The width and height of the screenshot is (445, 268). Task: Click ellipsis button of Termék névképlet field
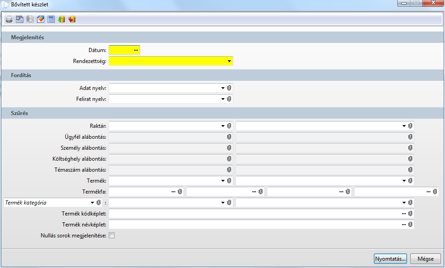click(x=404, y=224)
